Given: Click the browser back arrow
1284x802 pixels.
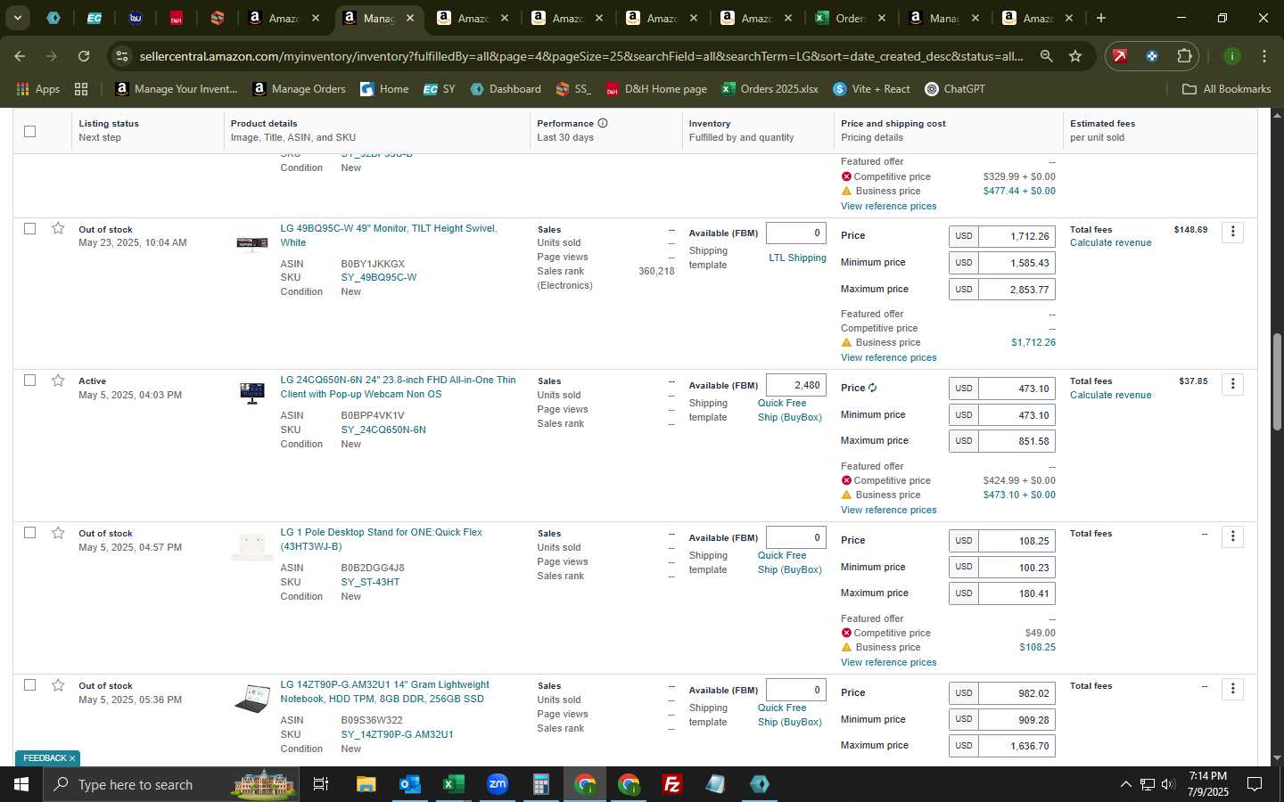Looking at the screenshot, I should 20,56.
